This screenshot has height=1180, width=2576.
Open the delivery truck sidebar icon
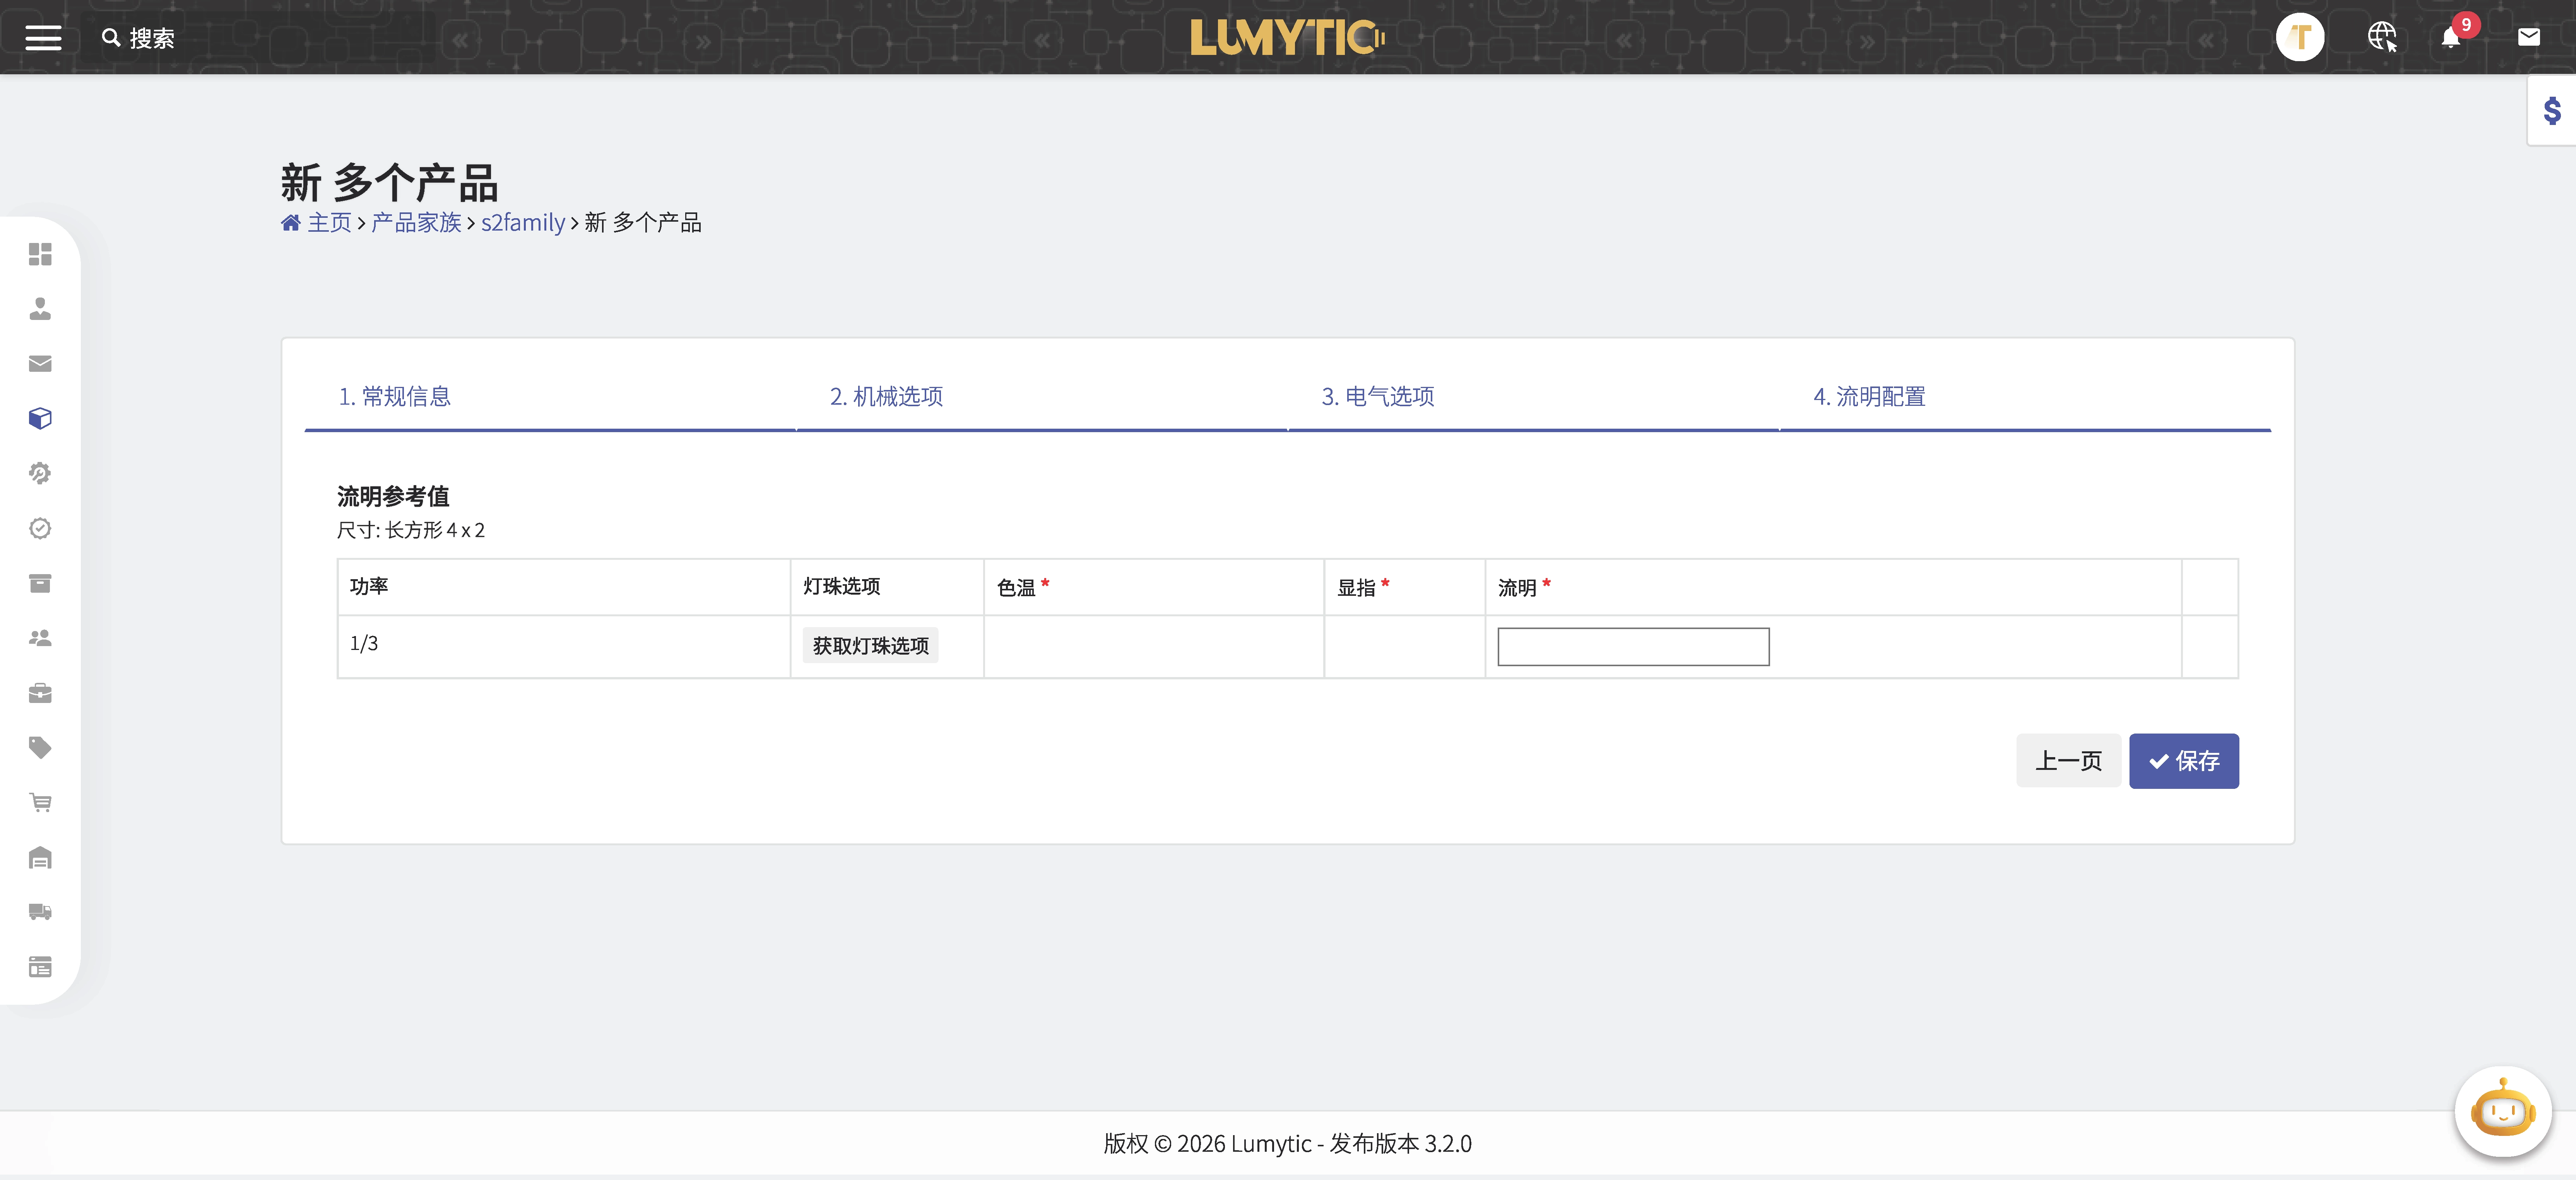[40, 911]
